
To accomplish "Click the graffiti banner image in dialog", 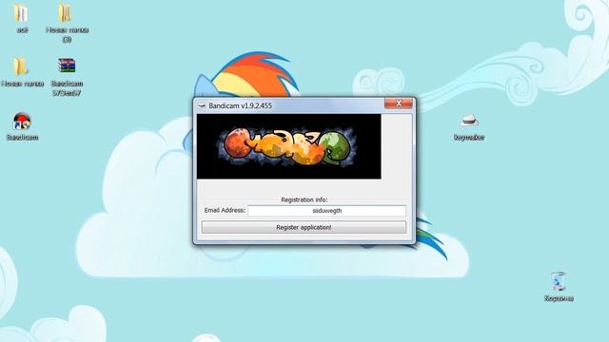I will (289, 146).
